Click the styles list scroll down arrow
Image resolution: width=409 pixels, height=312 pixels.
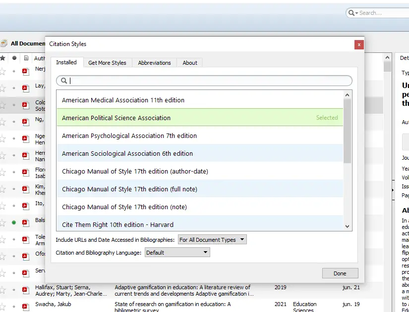[x=347, y=226]
